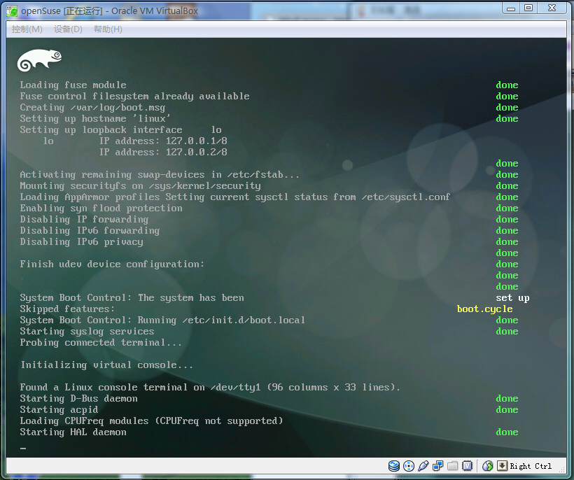Image resolution: width=574 pixels, height=480 pixels.
Task: Click 'Mounting securityfs' boot line
Action: pos(140,186)
